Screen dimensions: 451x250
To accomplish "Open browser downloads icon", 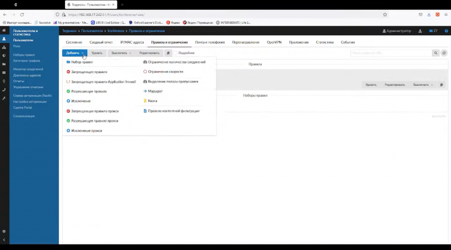I will 429,15.
